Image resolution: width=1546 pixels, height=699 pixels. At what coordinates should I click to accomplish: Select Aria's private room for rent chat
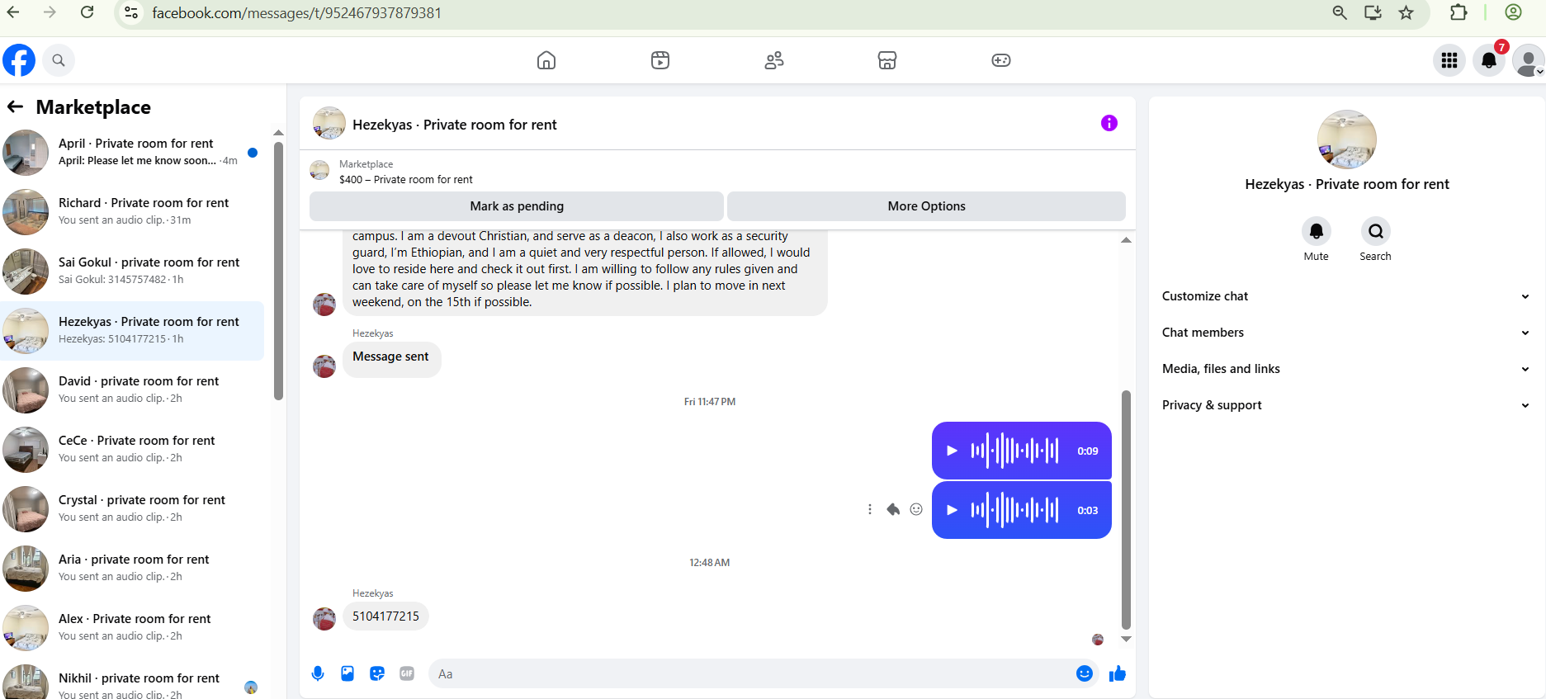(x=132, y=569)
